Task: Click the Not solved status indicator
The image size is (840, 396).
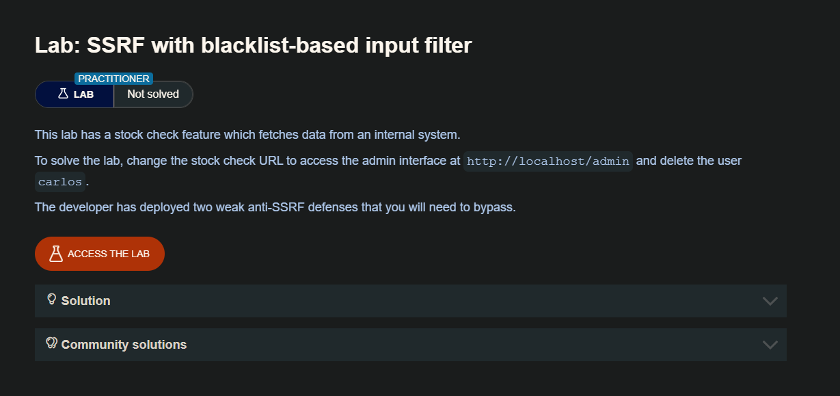Action: point(153,94)
